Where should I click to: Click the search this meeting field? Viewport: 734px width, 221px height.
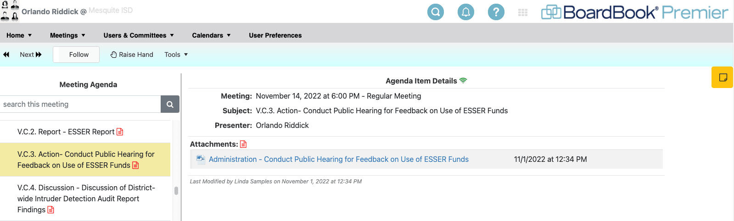80,105
